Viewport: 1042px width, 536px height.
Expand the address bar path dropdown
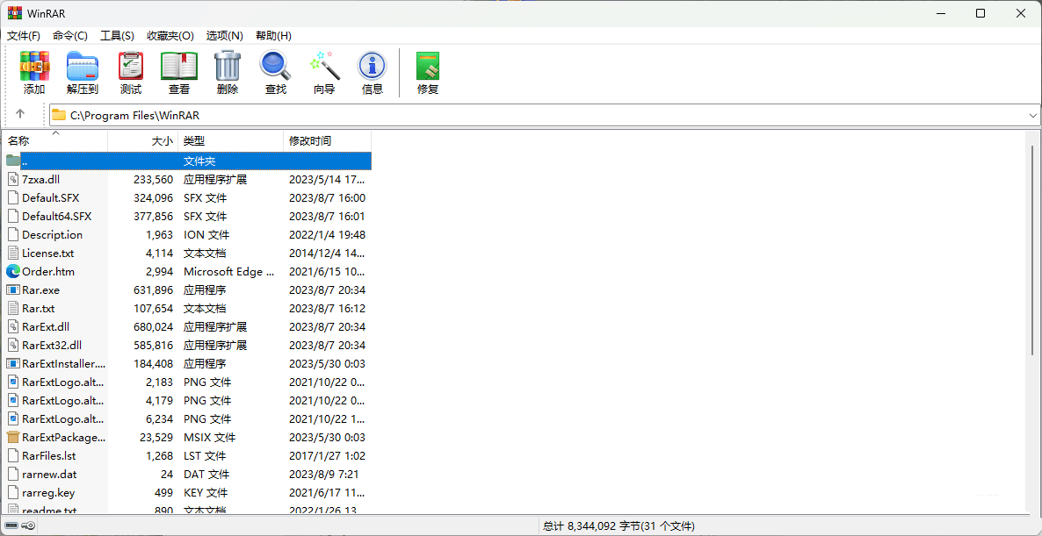point(1032,115)
